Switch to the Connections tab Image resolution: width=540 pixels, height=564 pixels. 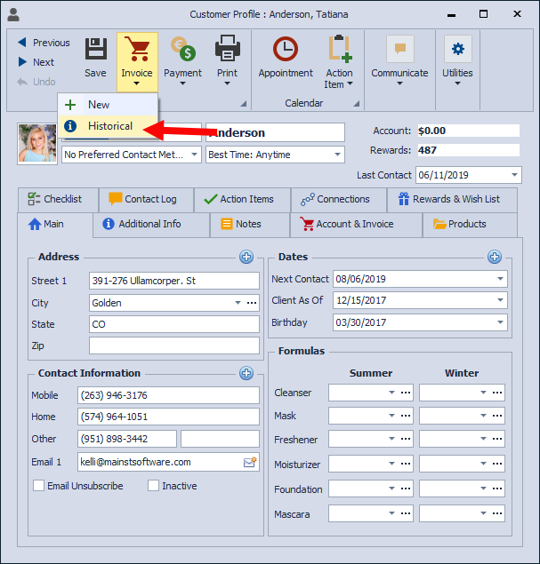[339, 199]
